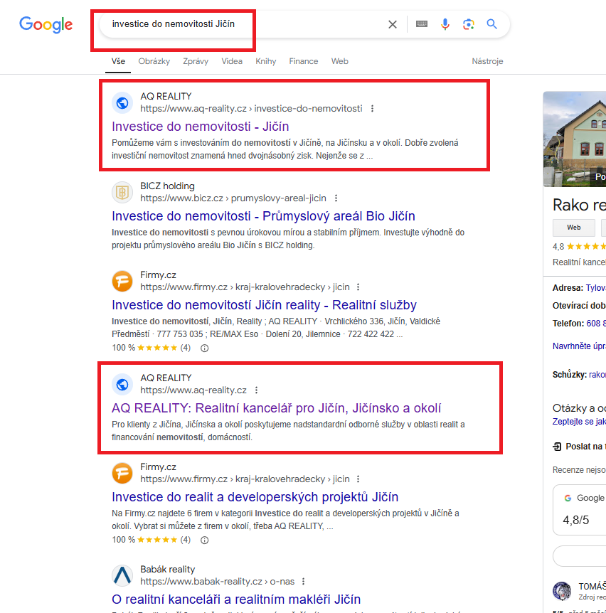Open more options for Firmy.cz Realitní služby result
Image resolution: width=606 pixels, height=613 pixels.
point(358,287)
